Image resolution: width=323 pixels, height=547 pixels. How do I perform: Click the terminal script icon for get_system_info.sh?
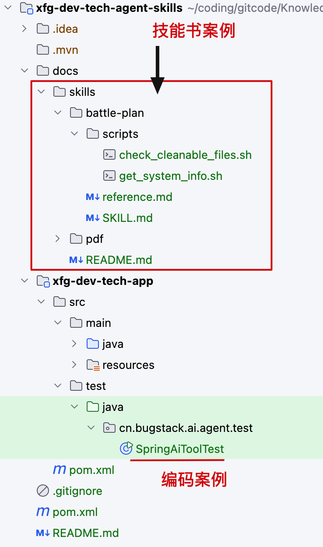click(109, 175)
